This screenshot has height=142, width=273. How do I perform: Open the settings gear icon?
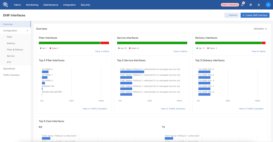251,5
